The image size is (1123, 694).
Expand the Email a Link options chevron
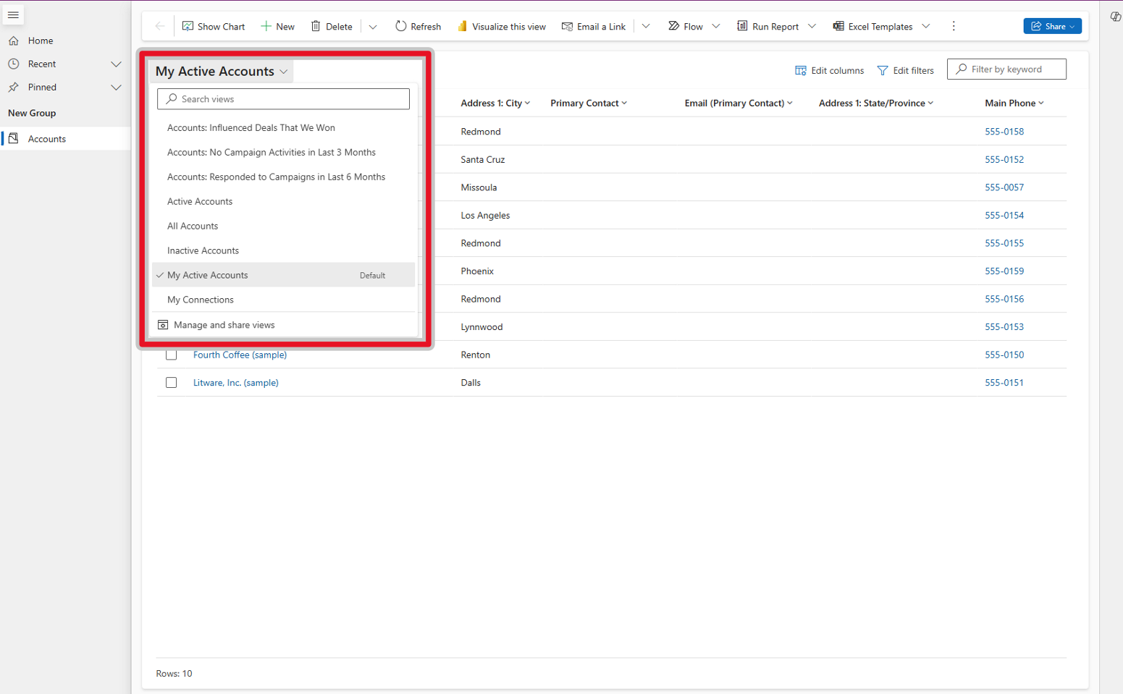pos(646,26)
